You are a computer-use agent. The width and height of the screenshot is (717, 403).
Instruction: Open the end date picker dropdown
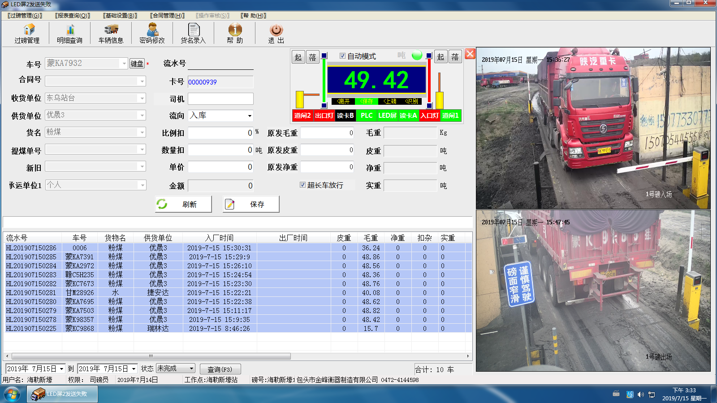(x=134, y=369)
